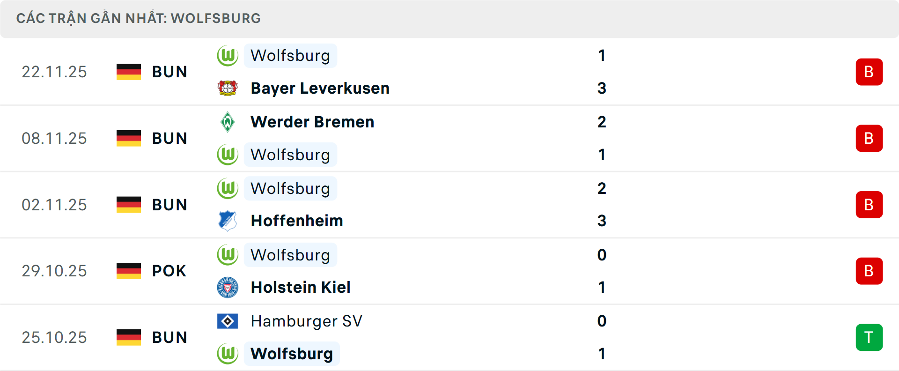Image resolution: width=899 pixels, height=371 pixels.
Task: Open the Holstein Kiel team link
Action: point(301,287)
